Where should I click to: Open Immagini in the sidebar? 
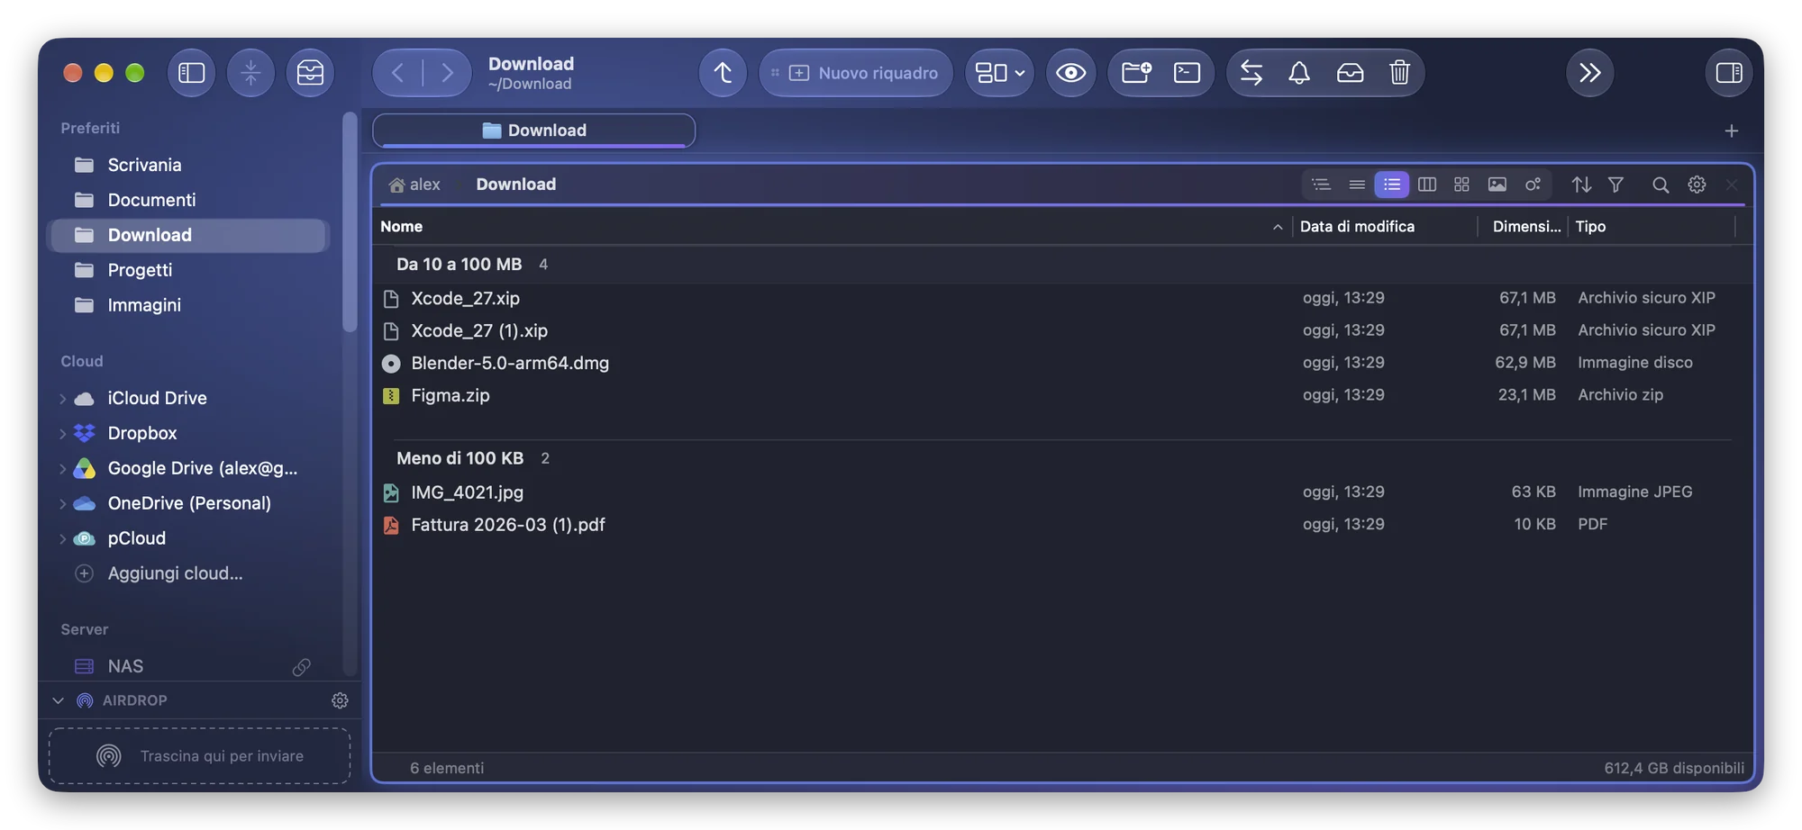click(x=189, y=305)
